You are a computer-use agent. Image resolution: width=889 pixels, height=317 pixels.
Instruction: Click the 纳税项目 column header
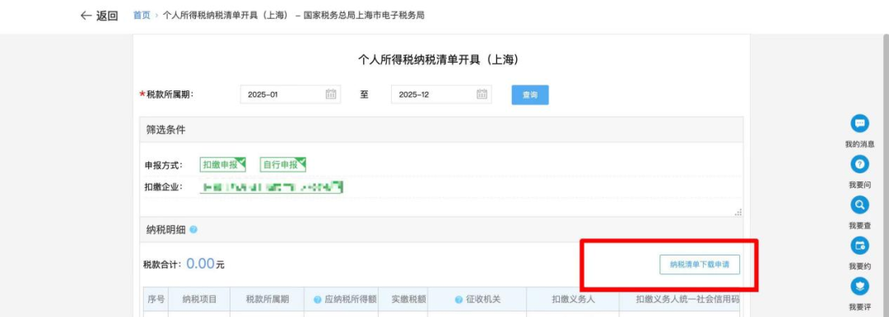199,300
